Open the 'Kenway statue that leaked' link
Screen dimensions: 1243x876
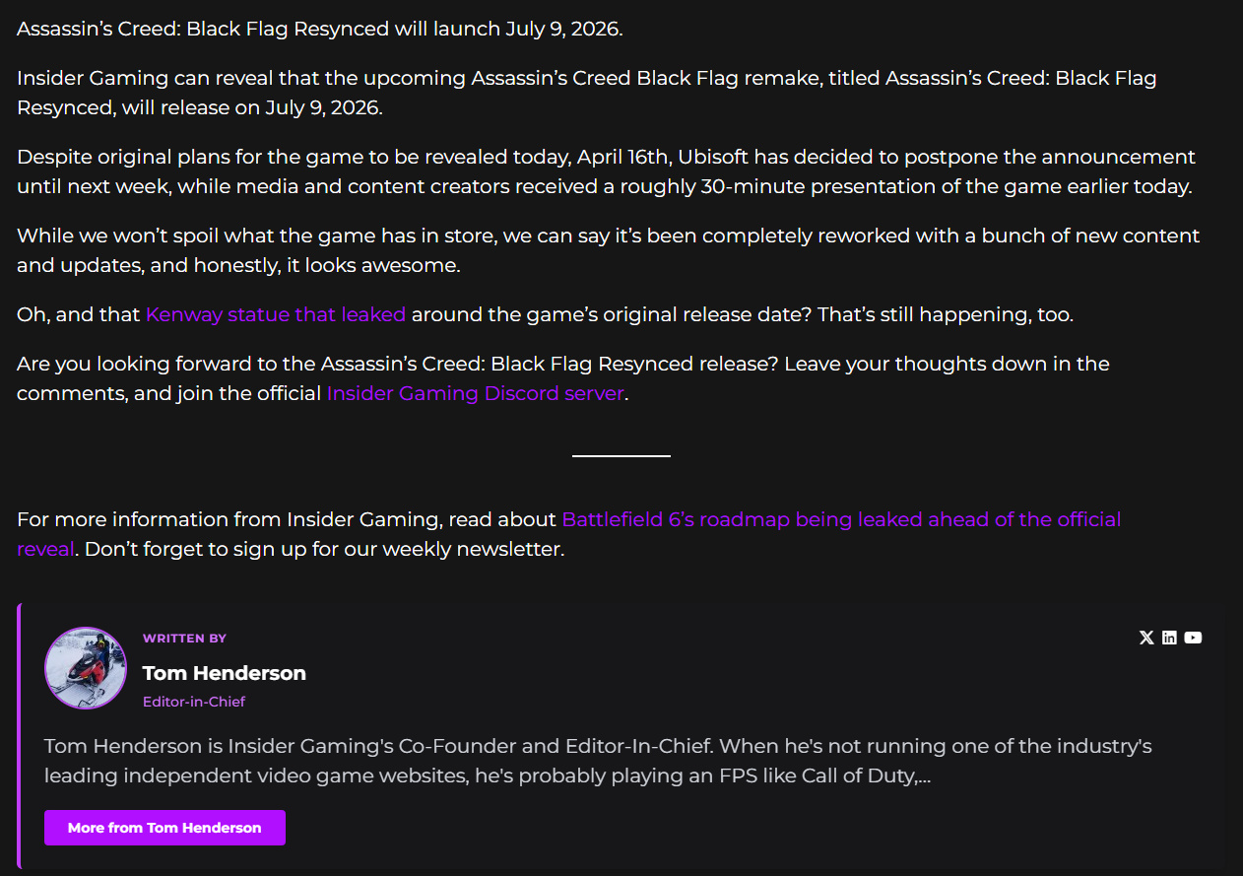coord(275,314)
